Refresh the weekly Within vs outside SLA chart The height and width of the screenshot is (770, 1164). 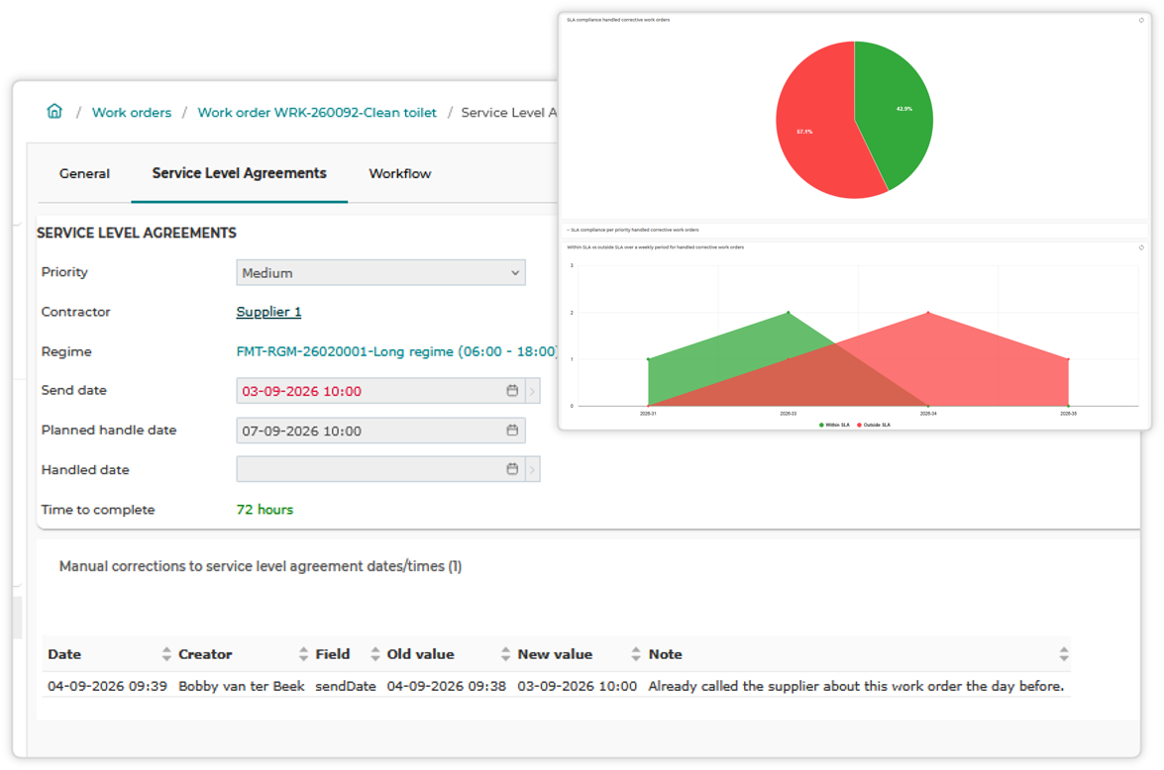click(x=1141, y=247)
